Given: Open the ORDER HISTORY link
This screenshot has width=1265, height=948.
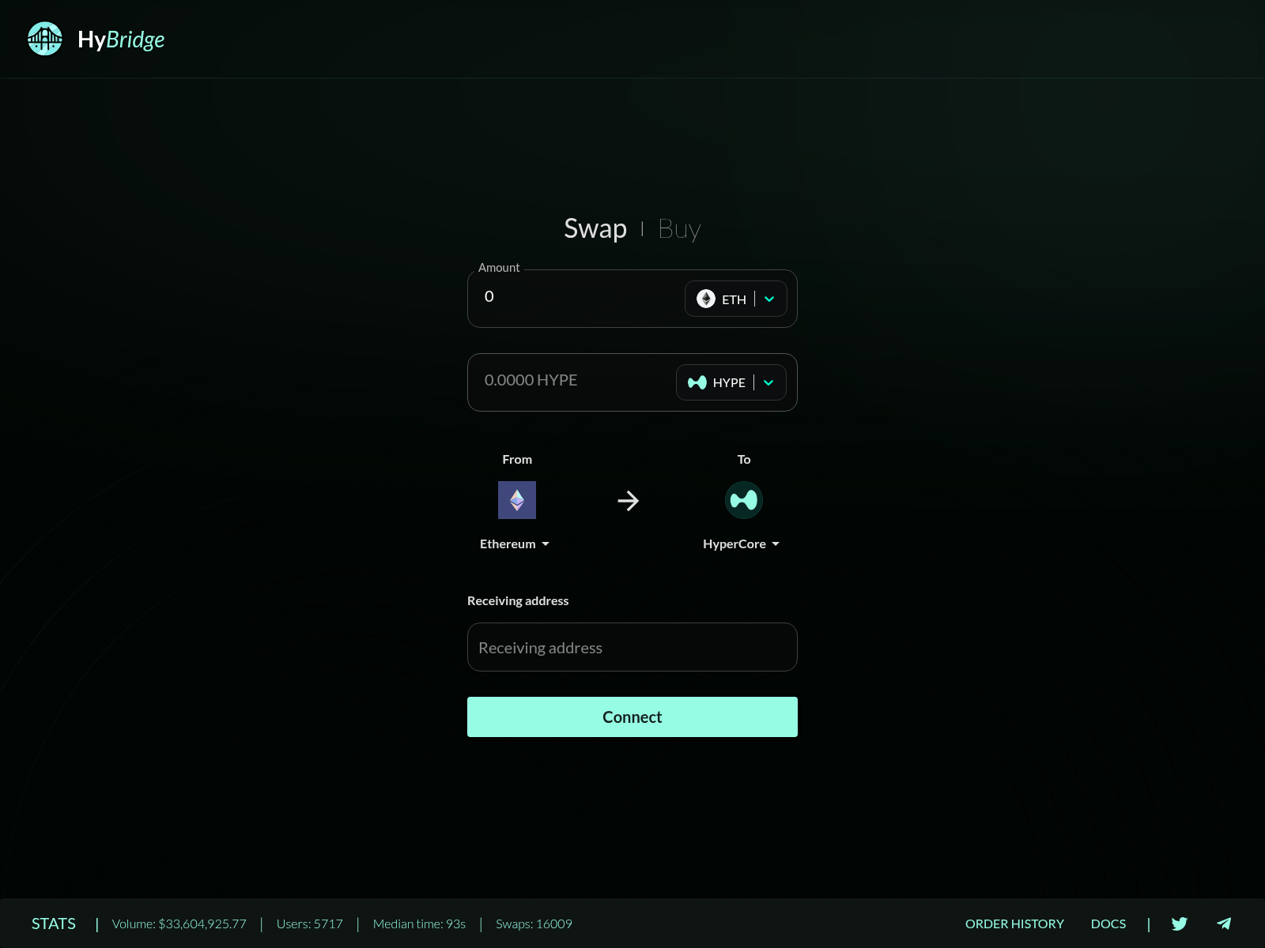Looking at the screenshot, I should point(1014,924).
